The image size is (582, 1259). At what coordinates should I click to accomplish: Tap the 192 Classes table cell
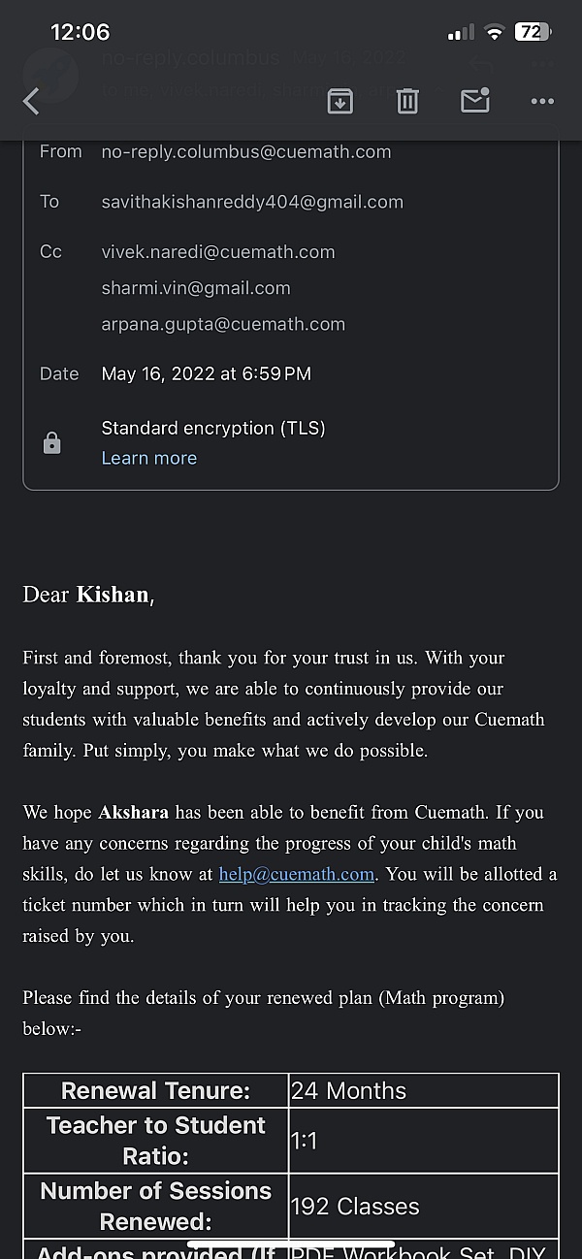click(424, 1207)
